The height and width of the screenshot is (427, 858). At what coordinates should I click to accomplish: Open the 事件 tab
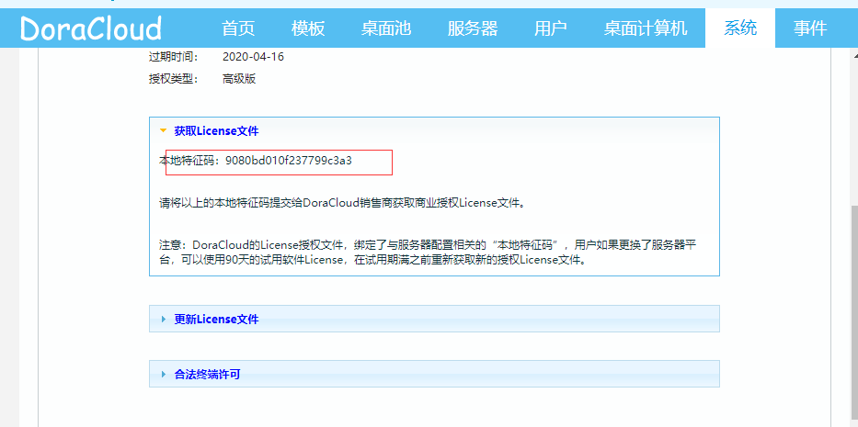[x=810, y=28]
